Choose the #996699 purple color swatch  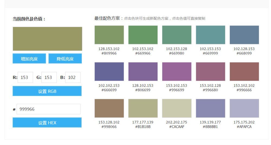point(177,71)
